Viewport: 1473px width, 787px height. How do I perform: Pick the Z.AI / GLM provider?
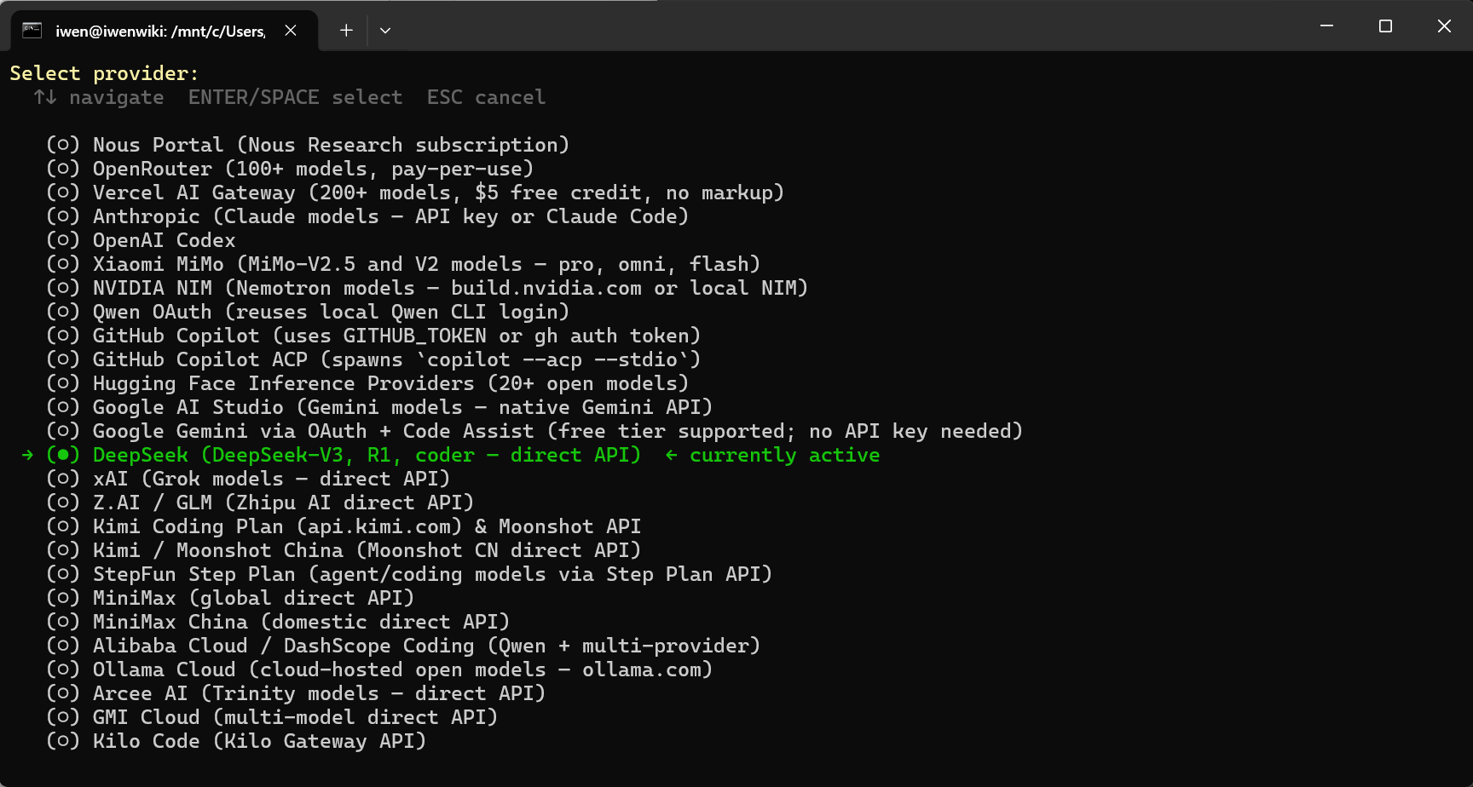pyautogui.click(x=260, y=503)
